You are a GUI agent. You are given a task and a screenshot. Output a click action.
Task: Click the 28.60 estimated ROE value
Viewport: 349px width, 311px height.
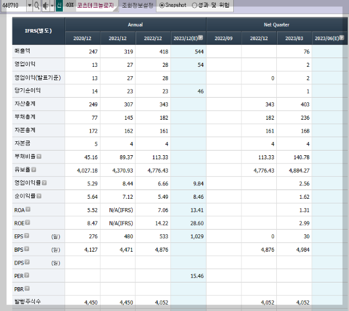197,223
